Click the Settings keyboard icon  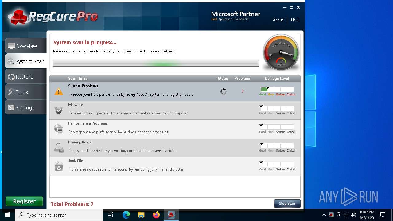[11, 107]
